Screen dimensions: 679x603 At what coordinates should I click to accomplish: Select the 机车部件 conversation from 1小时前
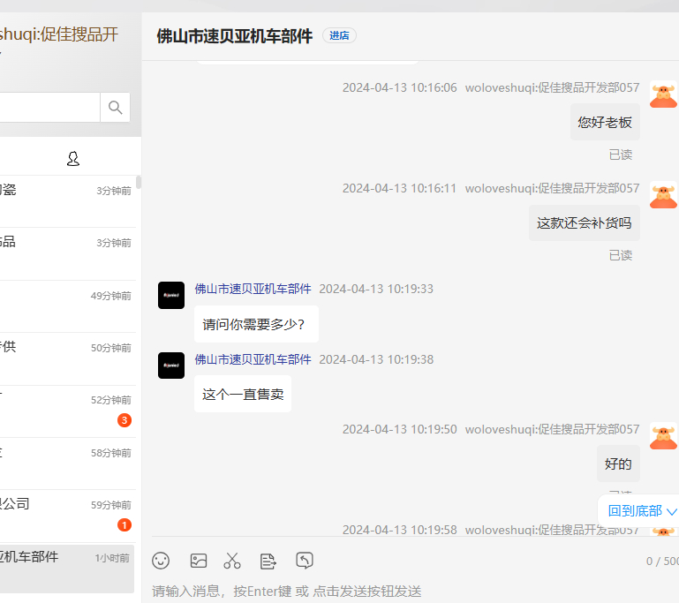[x=66, y=567]
